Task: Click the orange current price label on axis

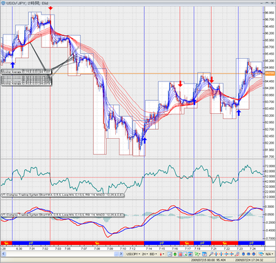Action: (x=270, y=73)
